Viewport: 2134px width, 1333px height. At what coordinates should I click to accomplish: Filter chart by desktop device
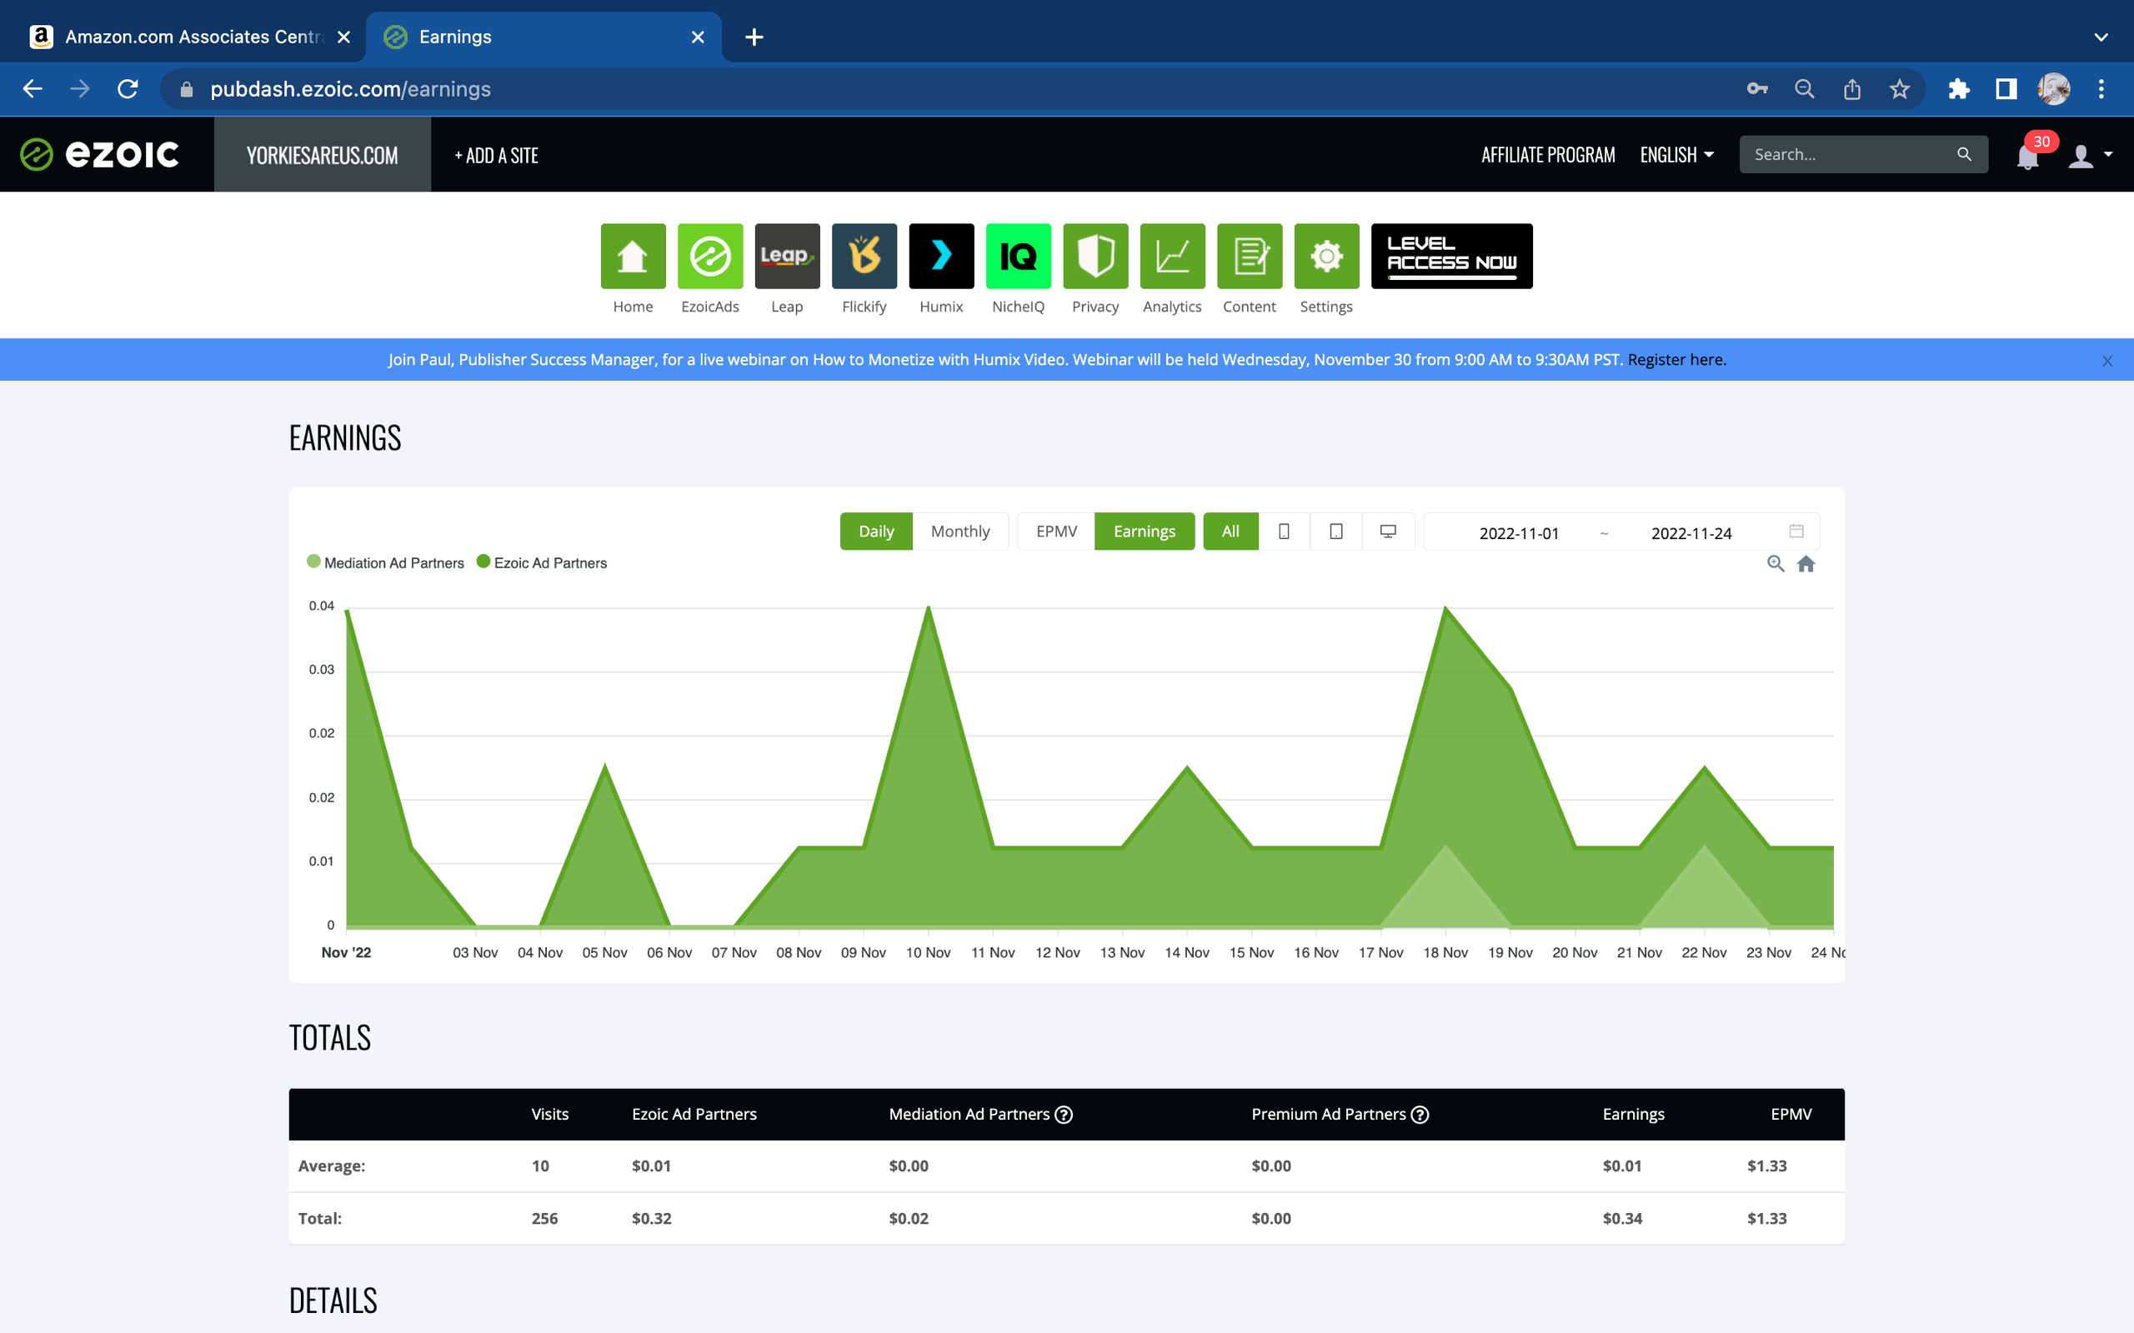coord(1388,532)
